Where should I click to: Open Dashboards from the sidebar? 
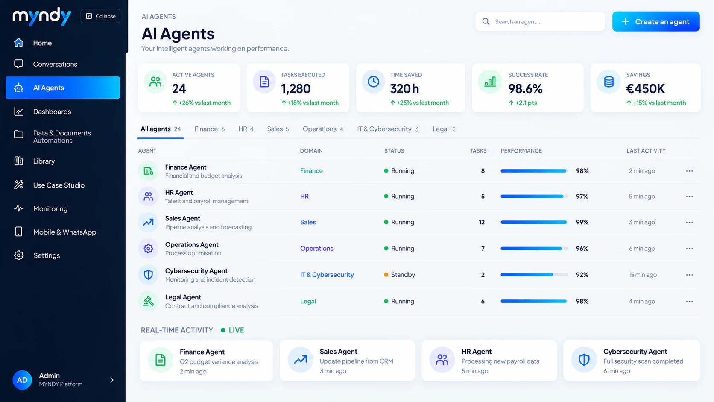pos(43,112)
